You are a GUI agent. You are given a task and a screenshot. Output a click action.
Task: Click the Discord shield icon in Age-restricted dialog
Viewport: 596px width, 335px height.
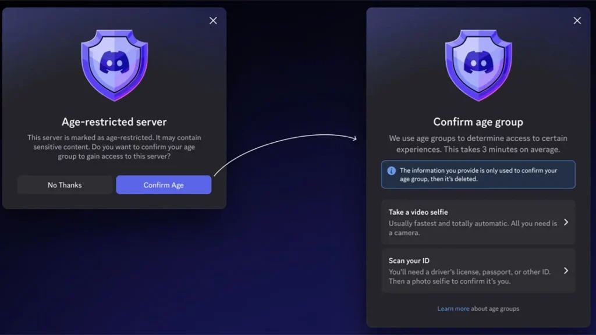[x=114, y=64]
